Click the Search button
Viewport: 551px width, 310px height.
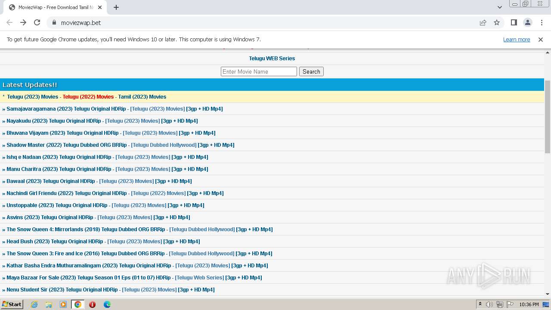tap(311, 71)
